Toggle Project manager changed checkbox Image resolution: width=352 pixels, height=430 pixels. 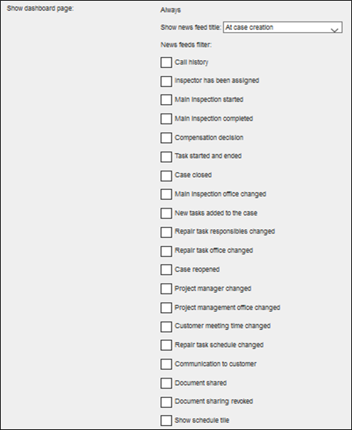tap(166, 289)
